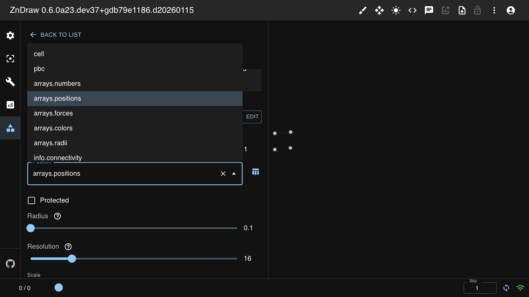
Task: Click the Radius value 0.1
Action: click(248, 228)
